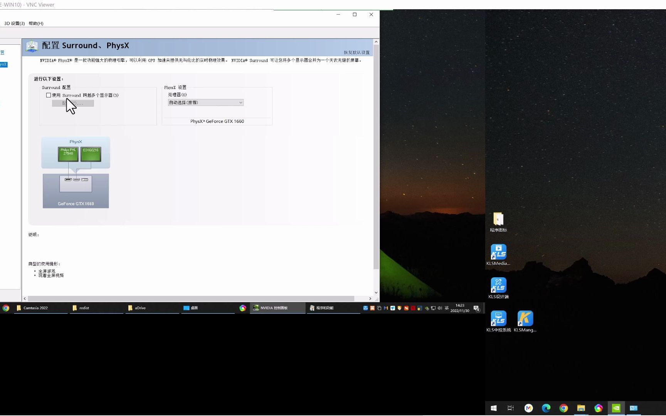The height and width of the screenshot is (416, 666).
Task: Maximize the NVIDIA control panel window
Action: pyautogui.click(x=355, y=15)
